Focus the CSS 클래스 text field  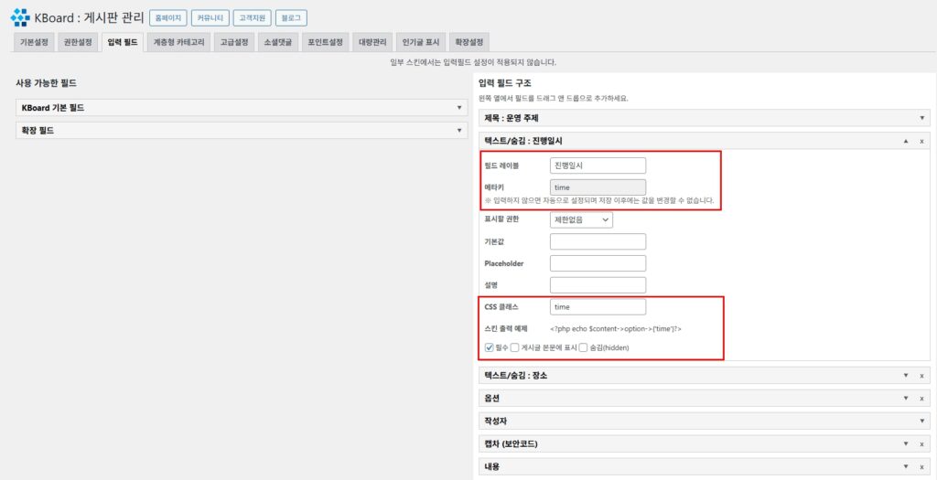[x=598, y=307]
